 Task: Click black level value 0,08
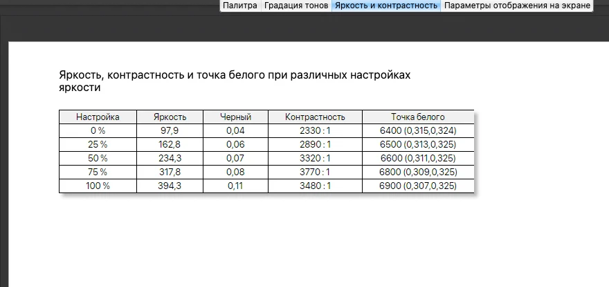tap(235, 172)
